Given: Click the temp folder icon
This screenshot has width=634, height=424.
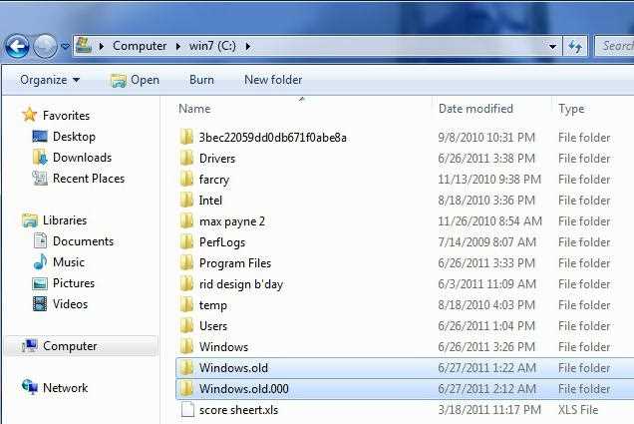Looking at the screenshot, I should pos(186,304).
